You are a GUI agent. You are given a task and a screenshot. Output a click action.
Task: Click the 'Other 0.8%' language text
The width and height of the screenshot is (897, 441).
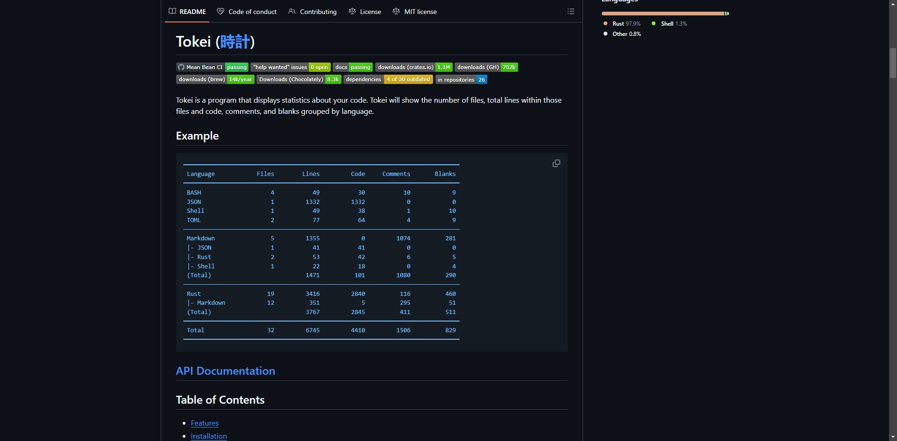coord(626,34)
